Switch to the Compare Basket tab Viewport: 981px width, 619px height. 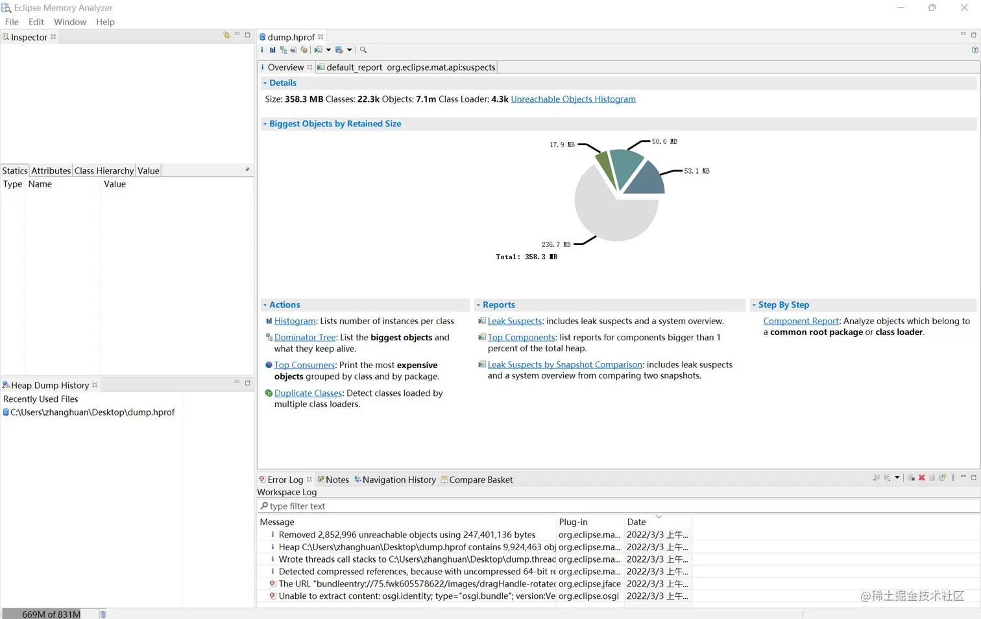point(476,480)
